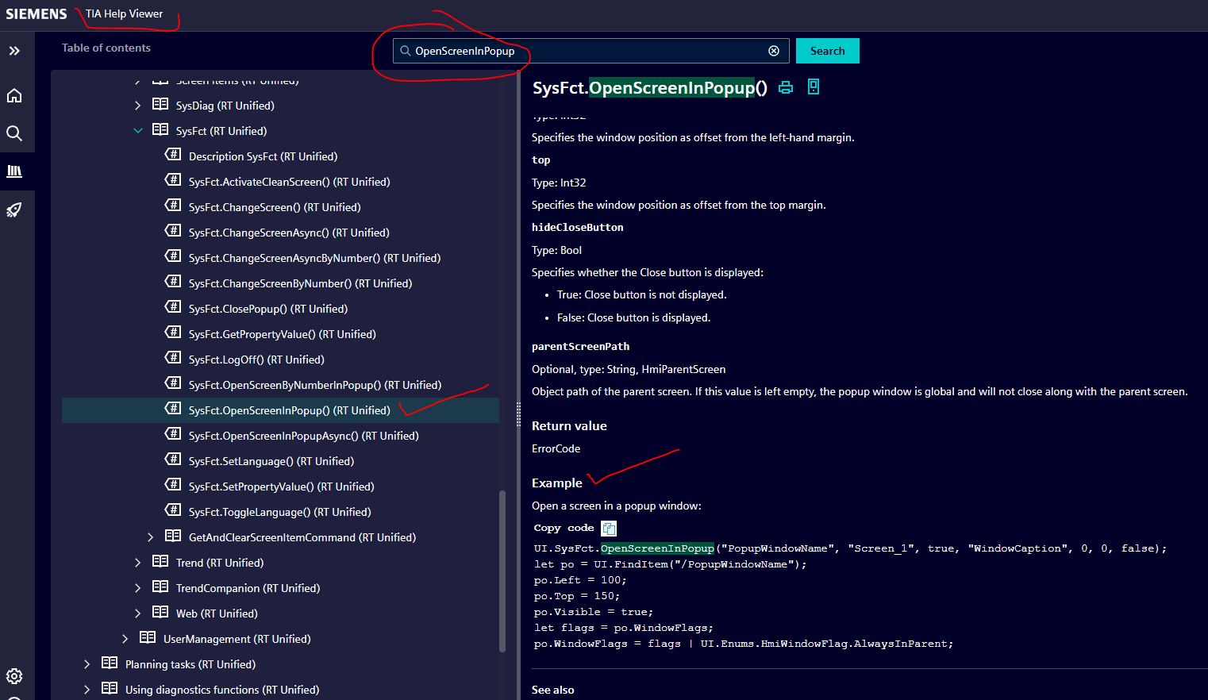Open the Web (RT Unified) book entry
The height and width of the screenshot is (700, 1208).
[x=217, y=613]
